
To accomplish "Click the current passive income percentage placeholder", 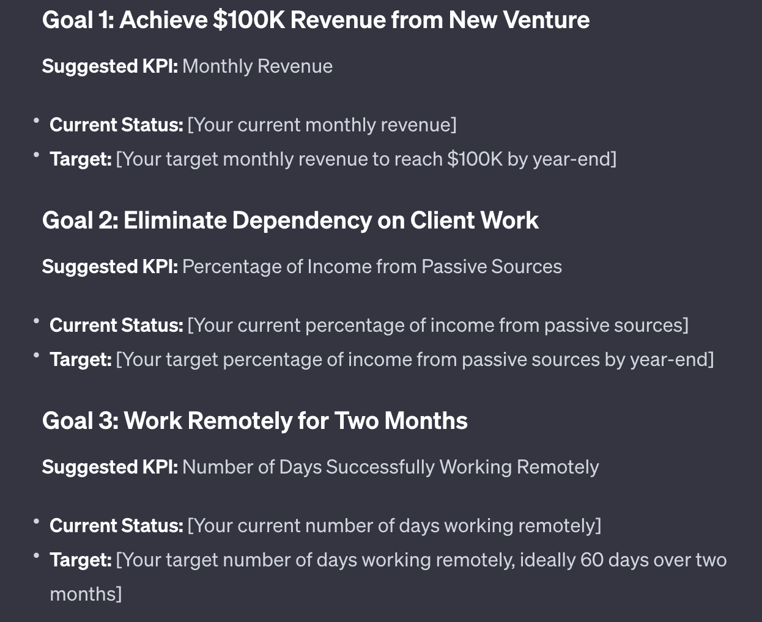I will (438, 325).
